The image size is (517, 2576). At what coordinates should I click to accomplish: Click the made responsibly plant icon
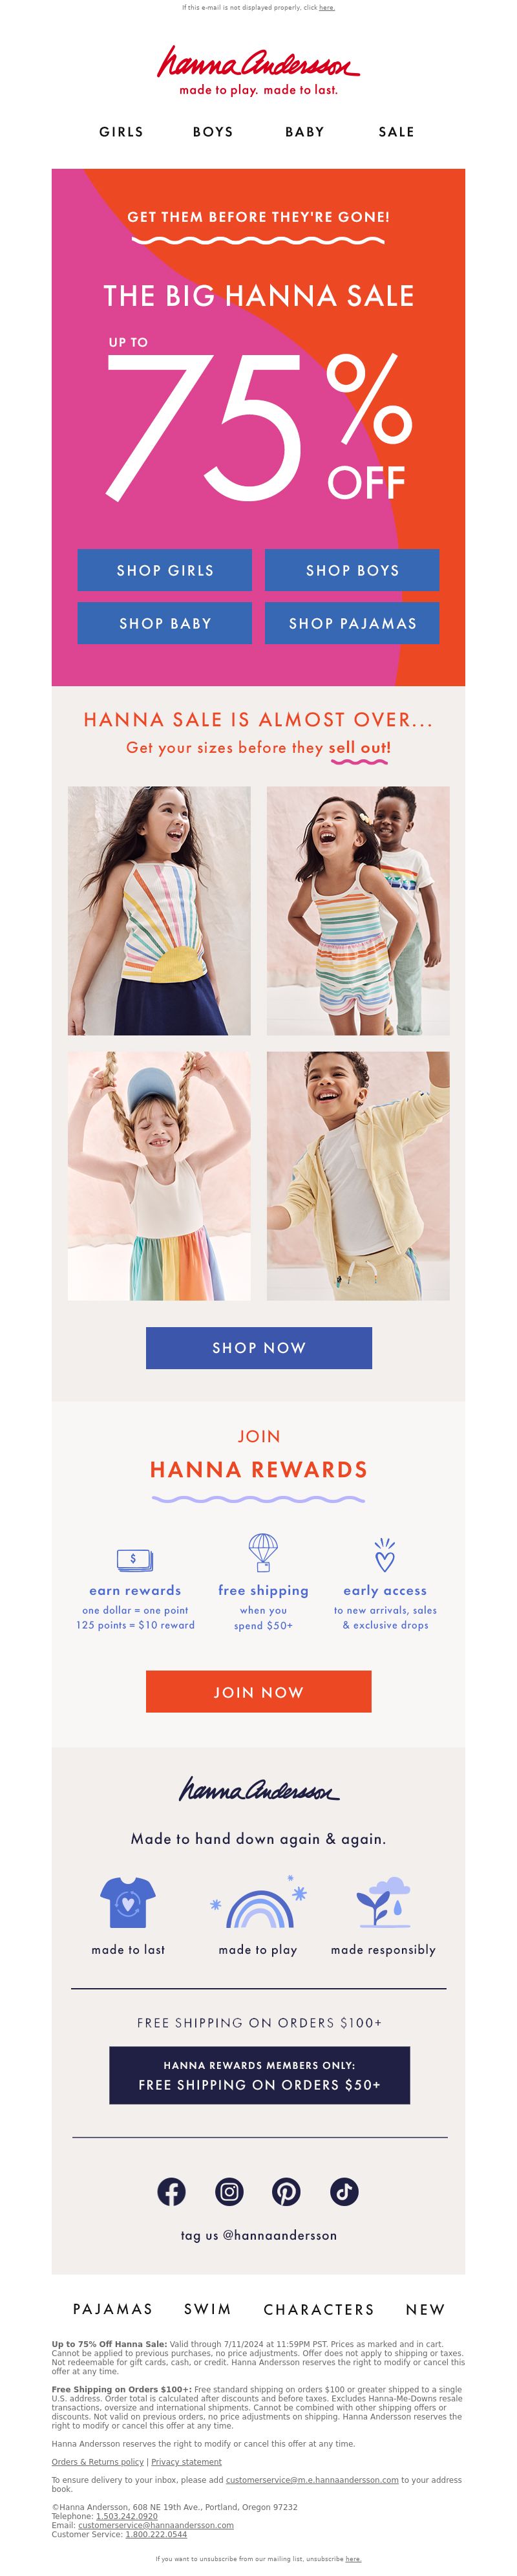[x=383, y=1902]
